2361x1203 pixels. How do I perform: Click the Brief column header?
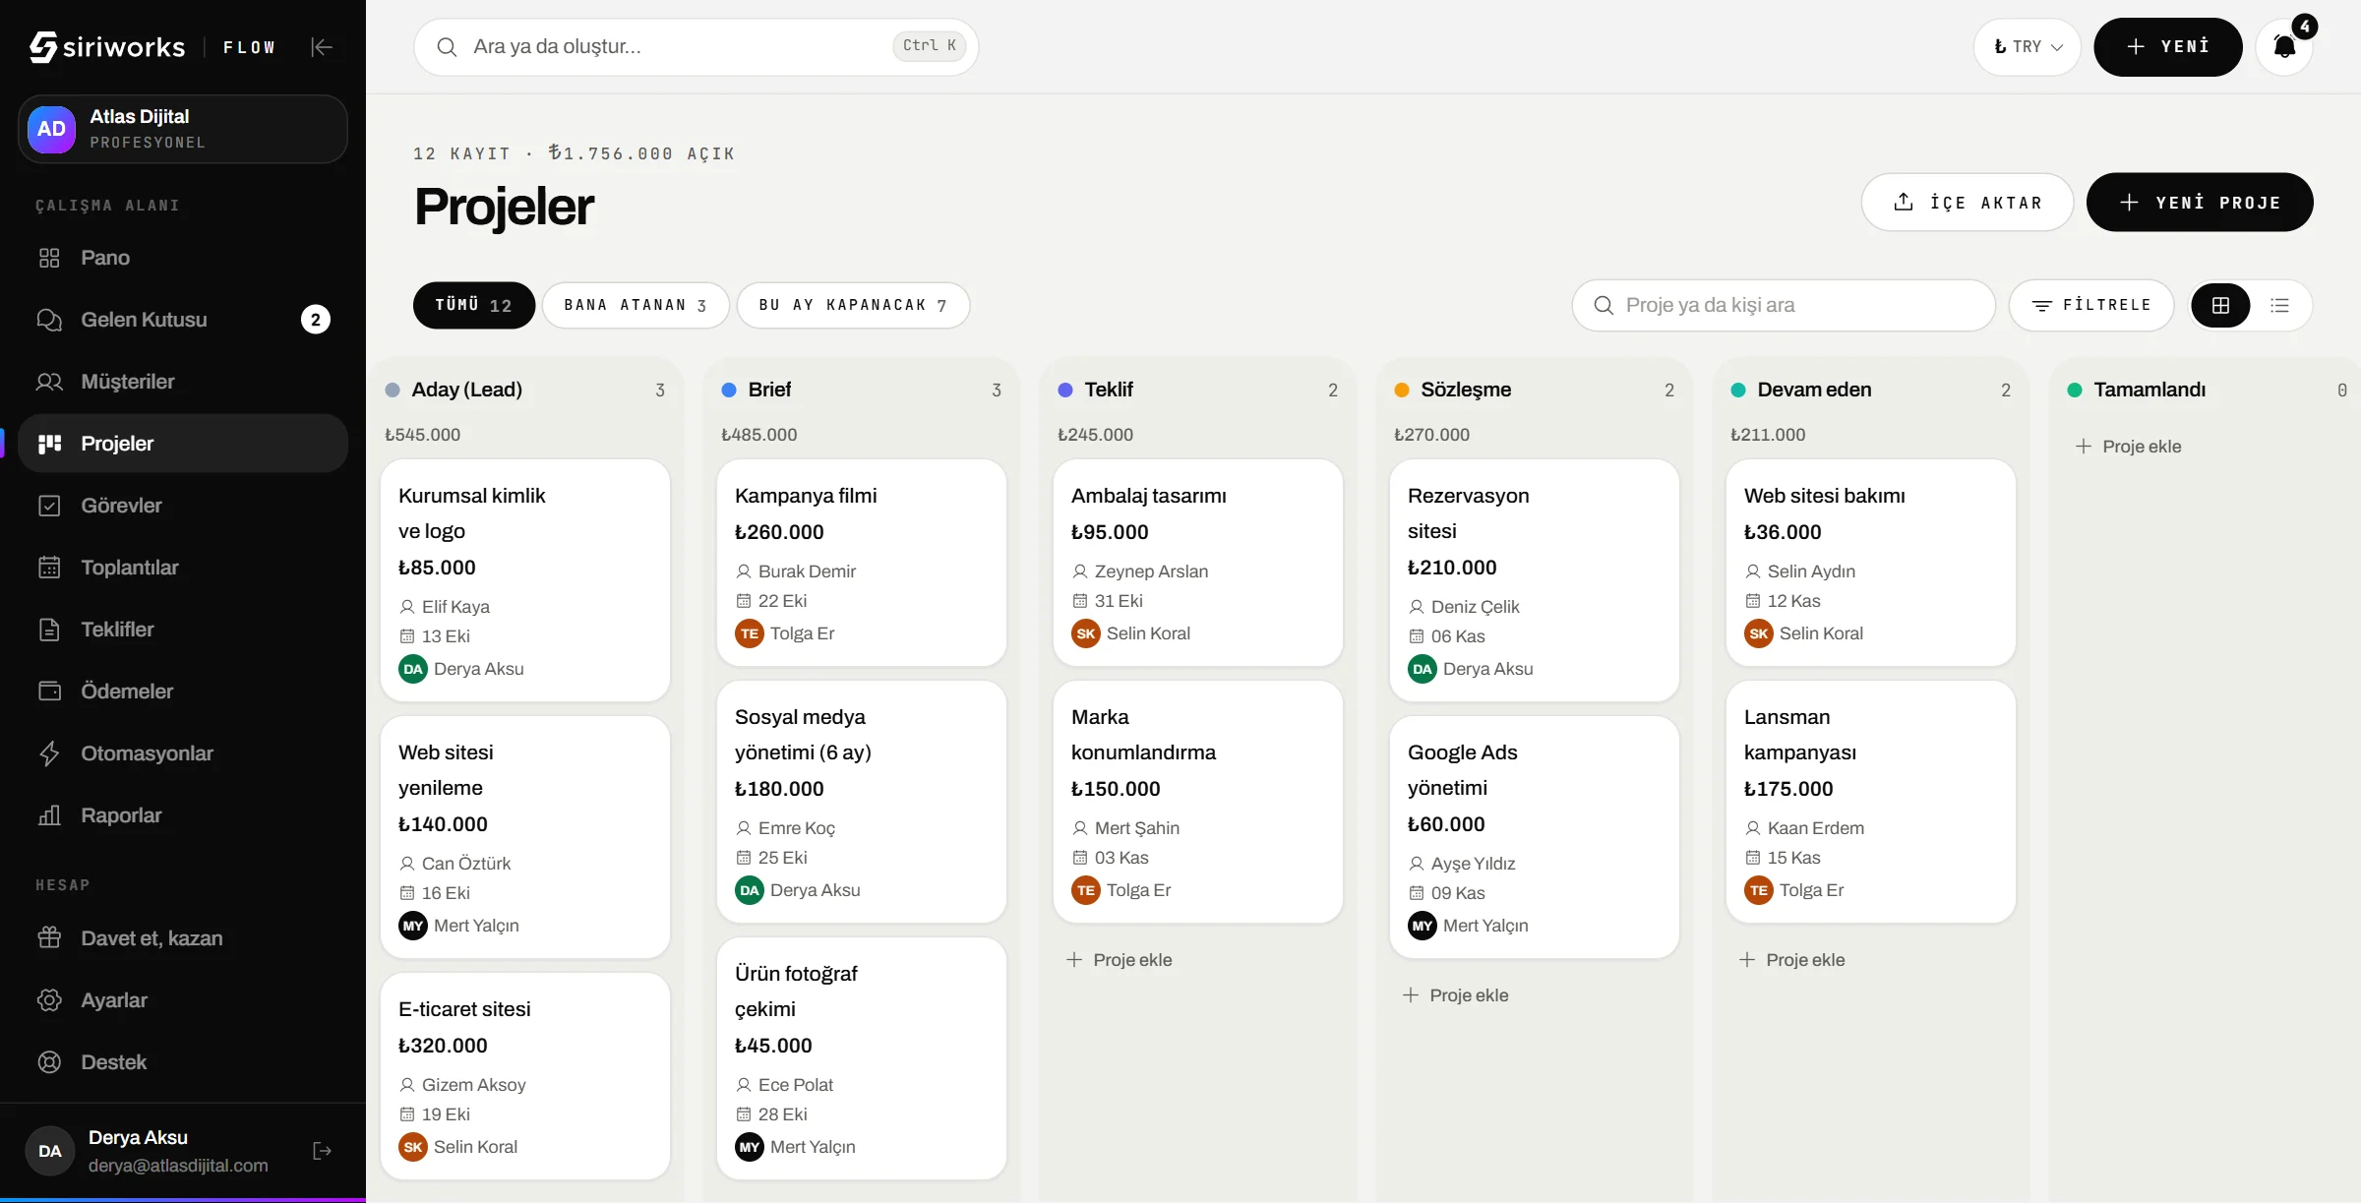click(862, 390)
